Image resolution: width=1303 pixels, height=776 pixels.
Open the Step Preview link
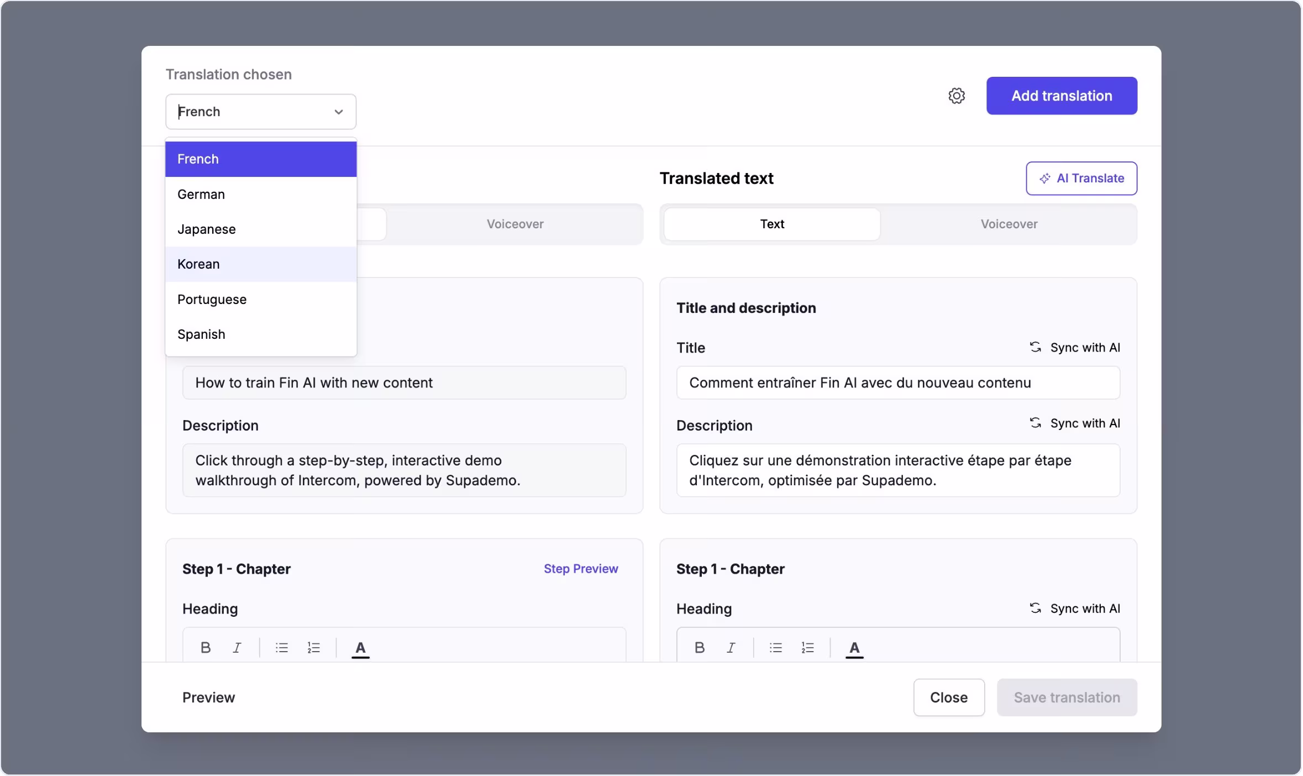tap(580, 569)
